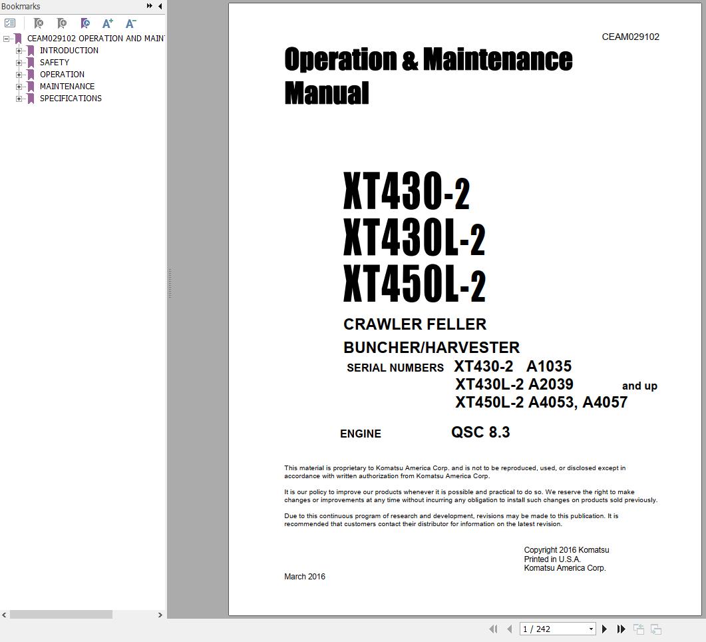The image size is (706, 642).
Task: Expand the SAFETY bookmark
Action: (x=19, y=63)
